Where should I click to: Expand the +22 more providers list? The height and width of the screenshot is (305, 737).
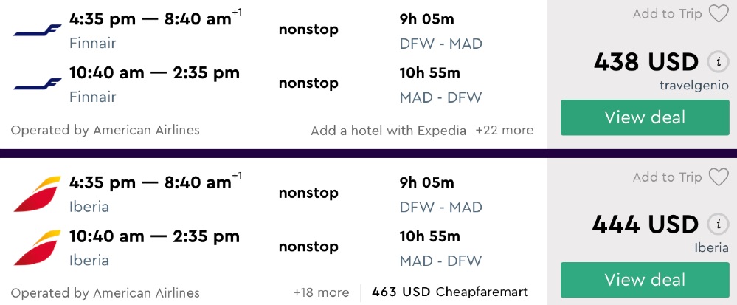point(504,131)
